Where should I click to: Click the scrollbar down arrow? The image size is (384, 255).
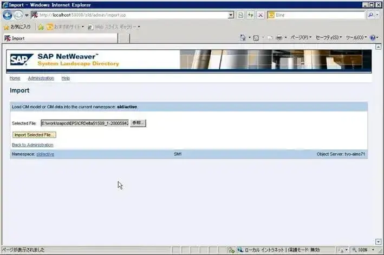pos(379,242)
